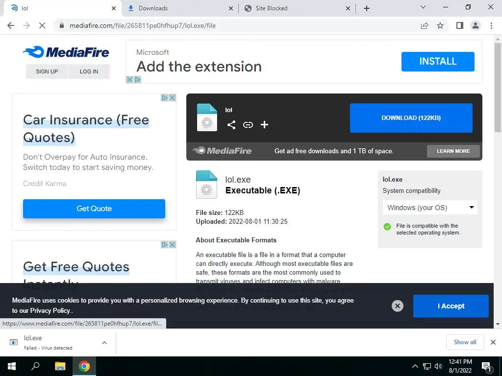The height and width of the screenshot is (376, 502).
Task: Click the MediaFire logo
Action: tap(66, 52)
